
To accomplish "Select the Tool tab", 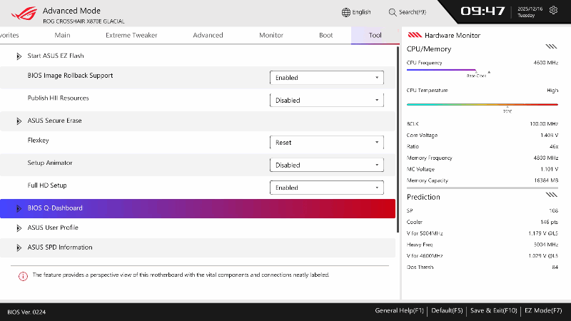I will pos(375,35).
